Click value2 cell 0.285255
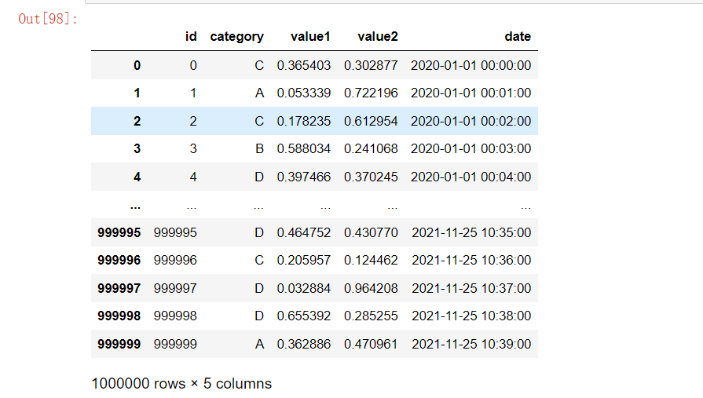 (x=371, y=316)
